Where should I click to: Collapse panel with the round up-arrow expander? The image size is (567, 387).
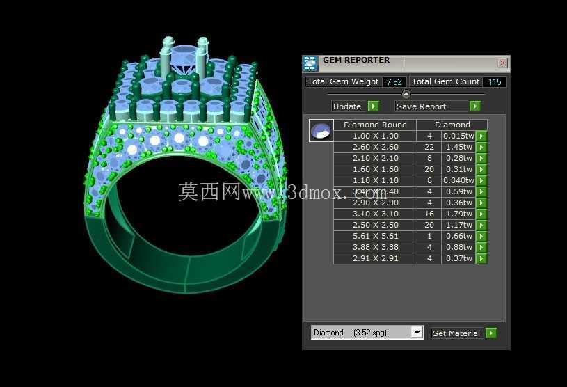pos(406,94)
